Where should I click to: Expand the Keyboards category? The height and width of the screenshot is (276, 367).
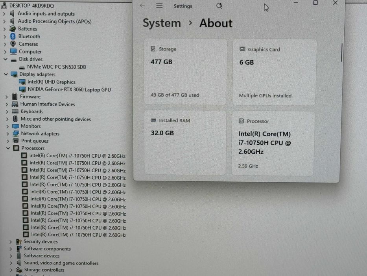point(7,112)
